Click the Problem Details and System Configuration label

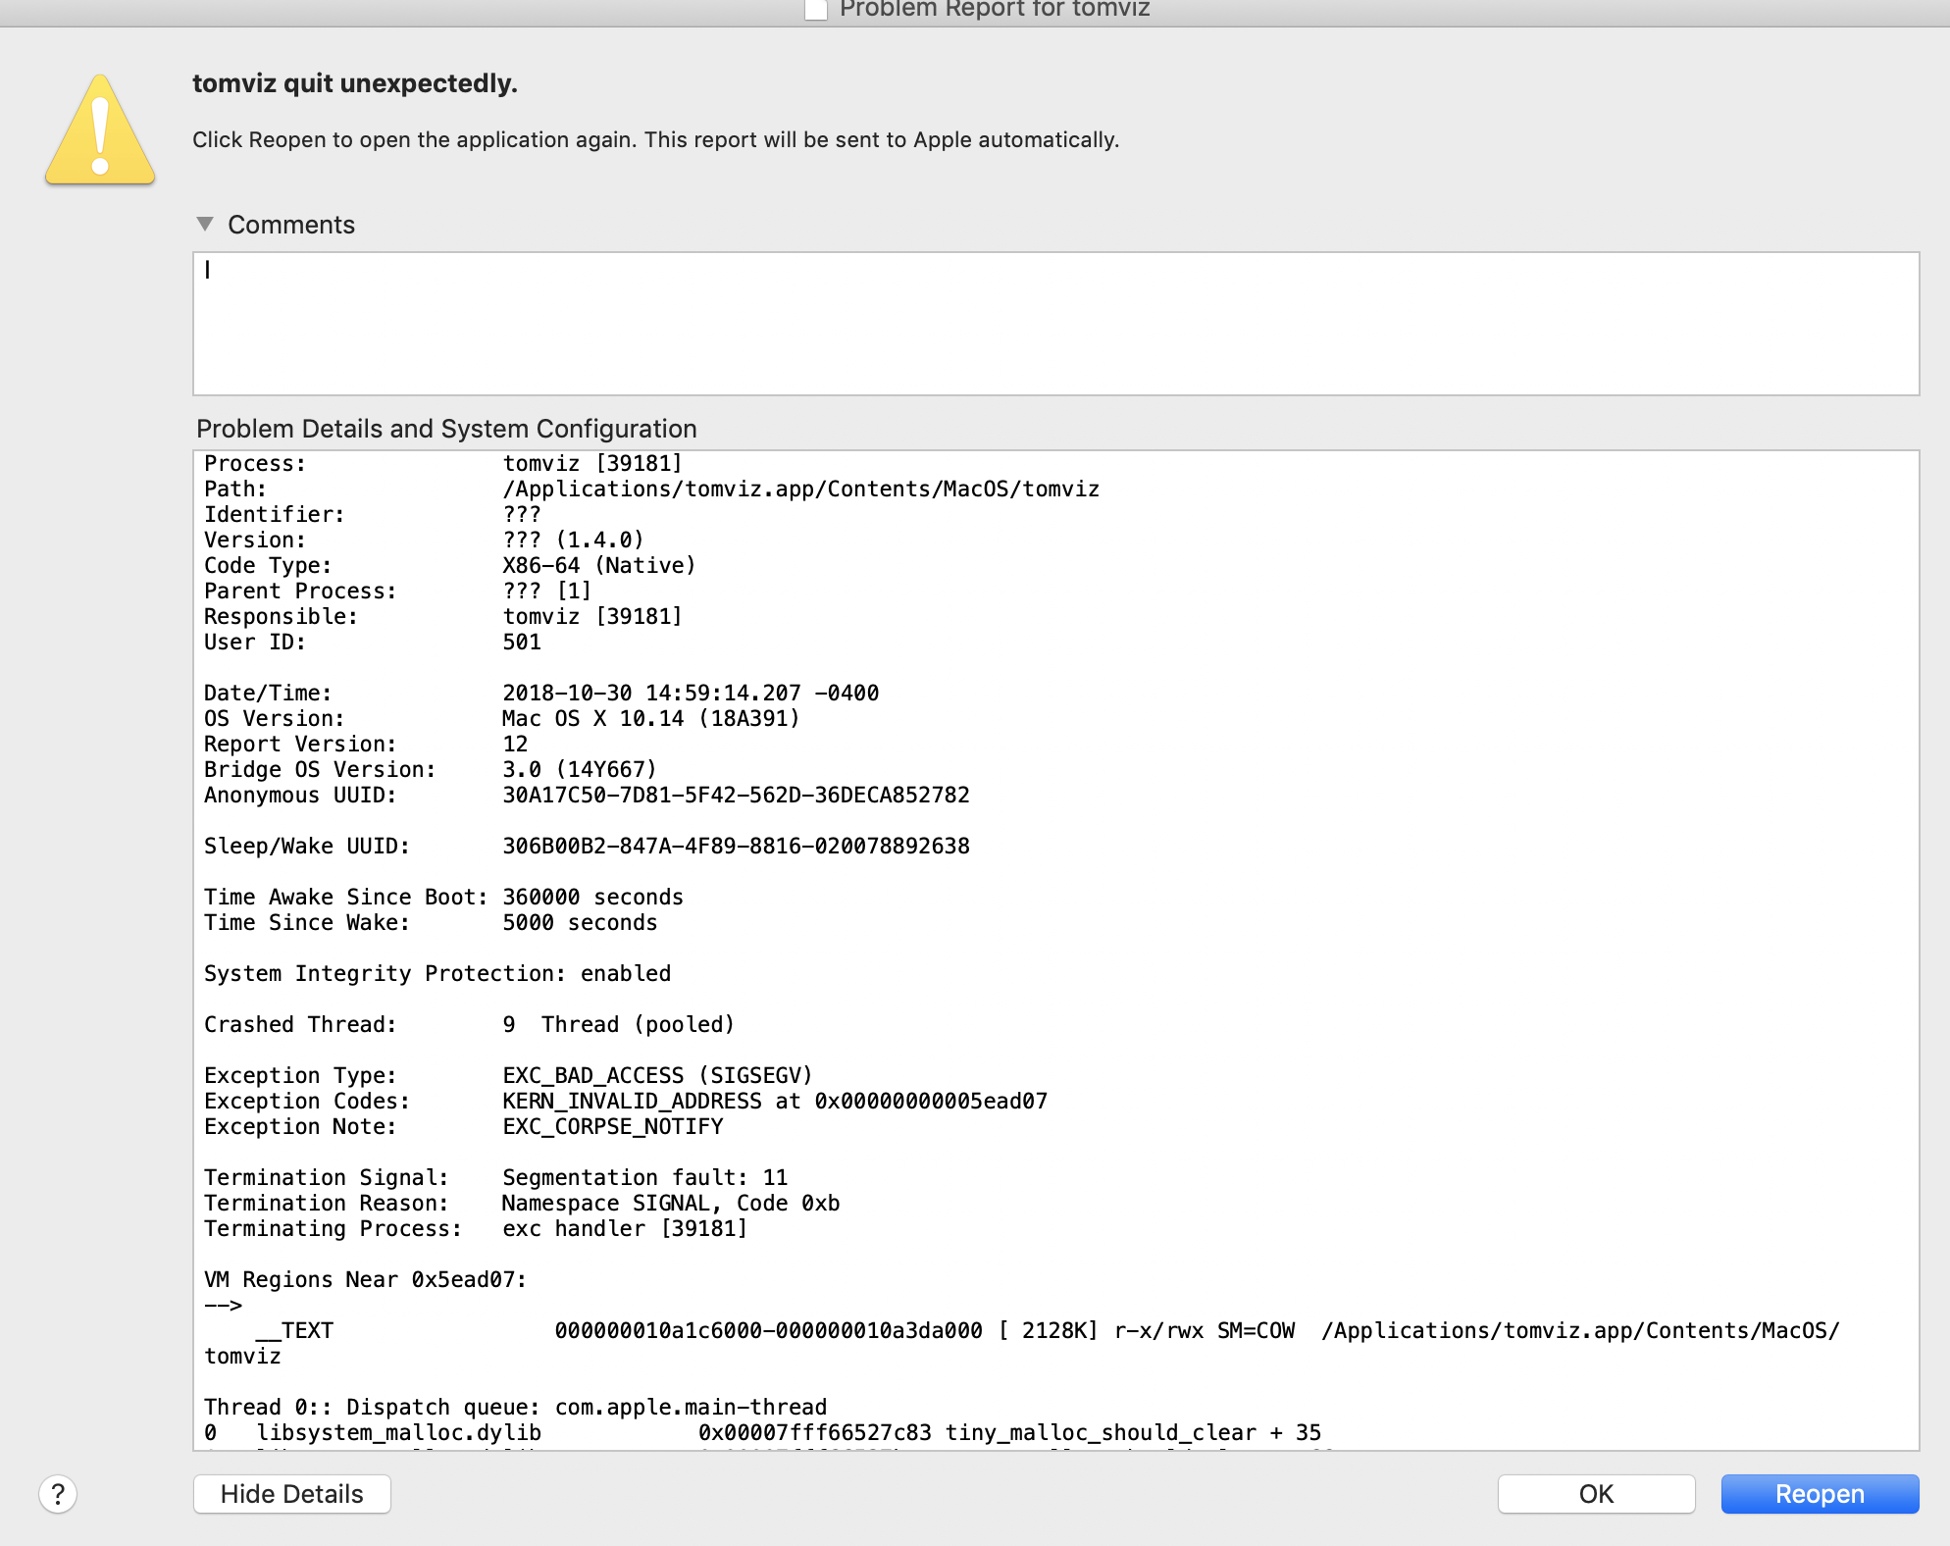446,429
